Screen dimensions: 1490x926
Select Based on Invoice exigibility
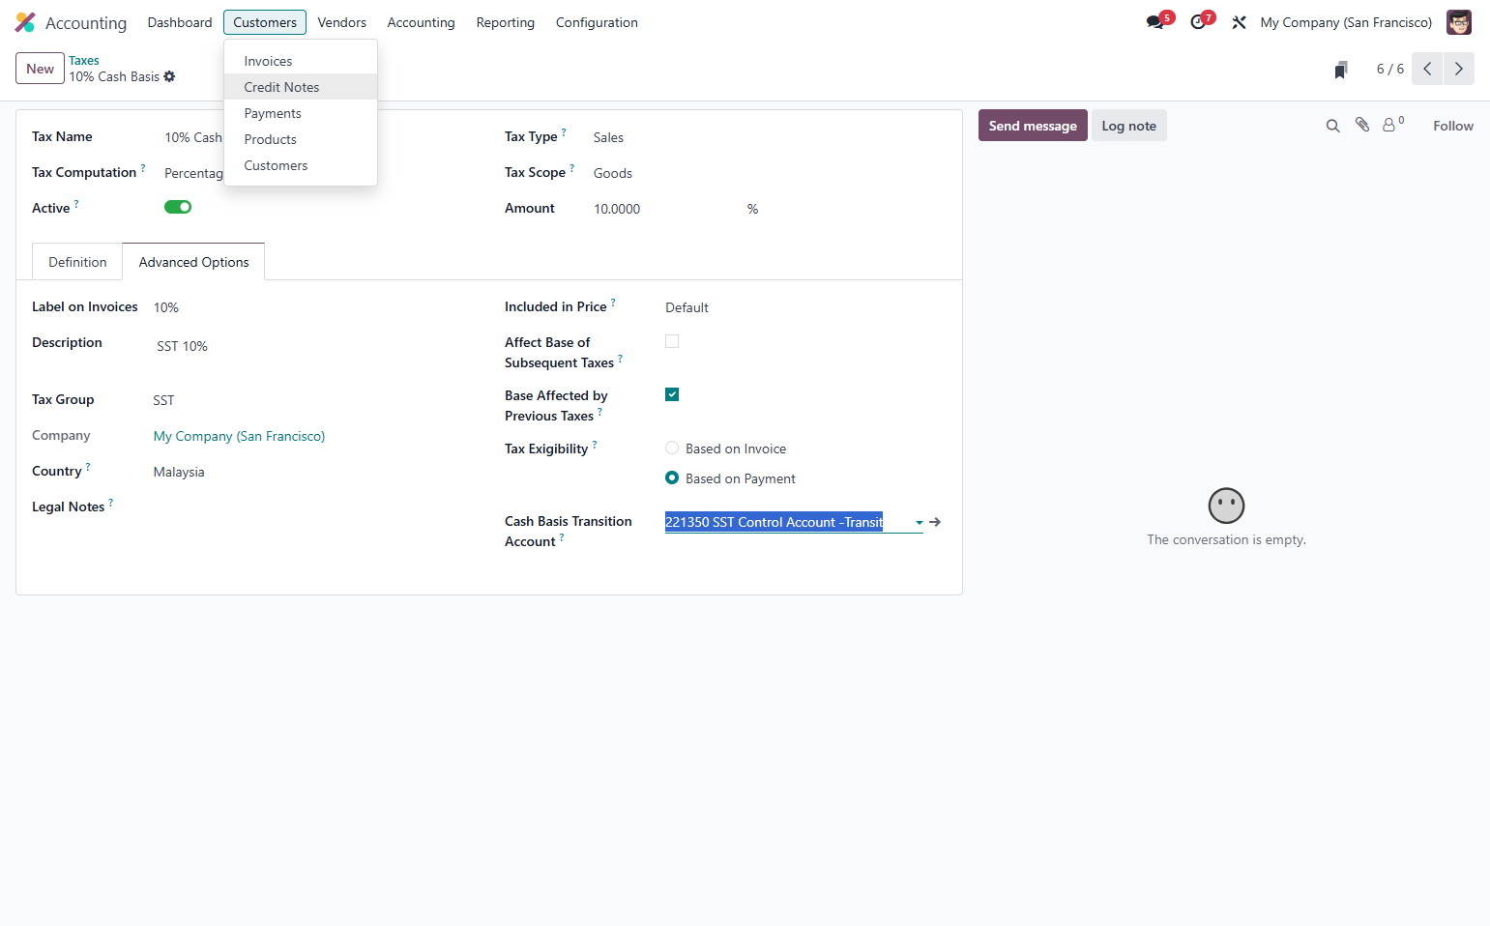(672, 448)
